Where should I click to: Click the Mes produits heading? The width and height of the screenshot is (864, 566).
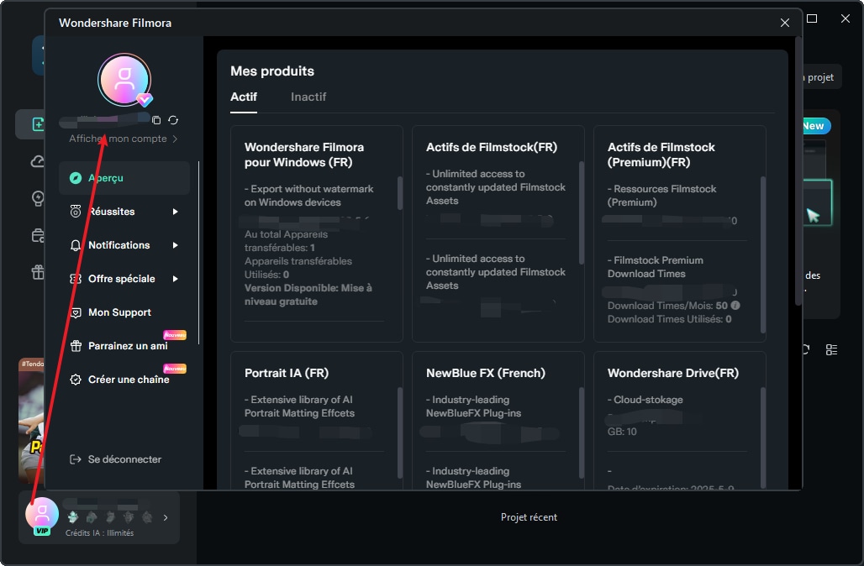pos(272,71)
